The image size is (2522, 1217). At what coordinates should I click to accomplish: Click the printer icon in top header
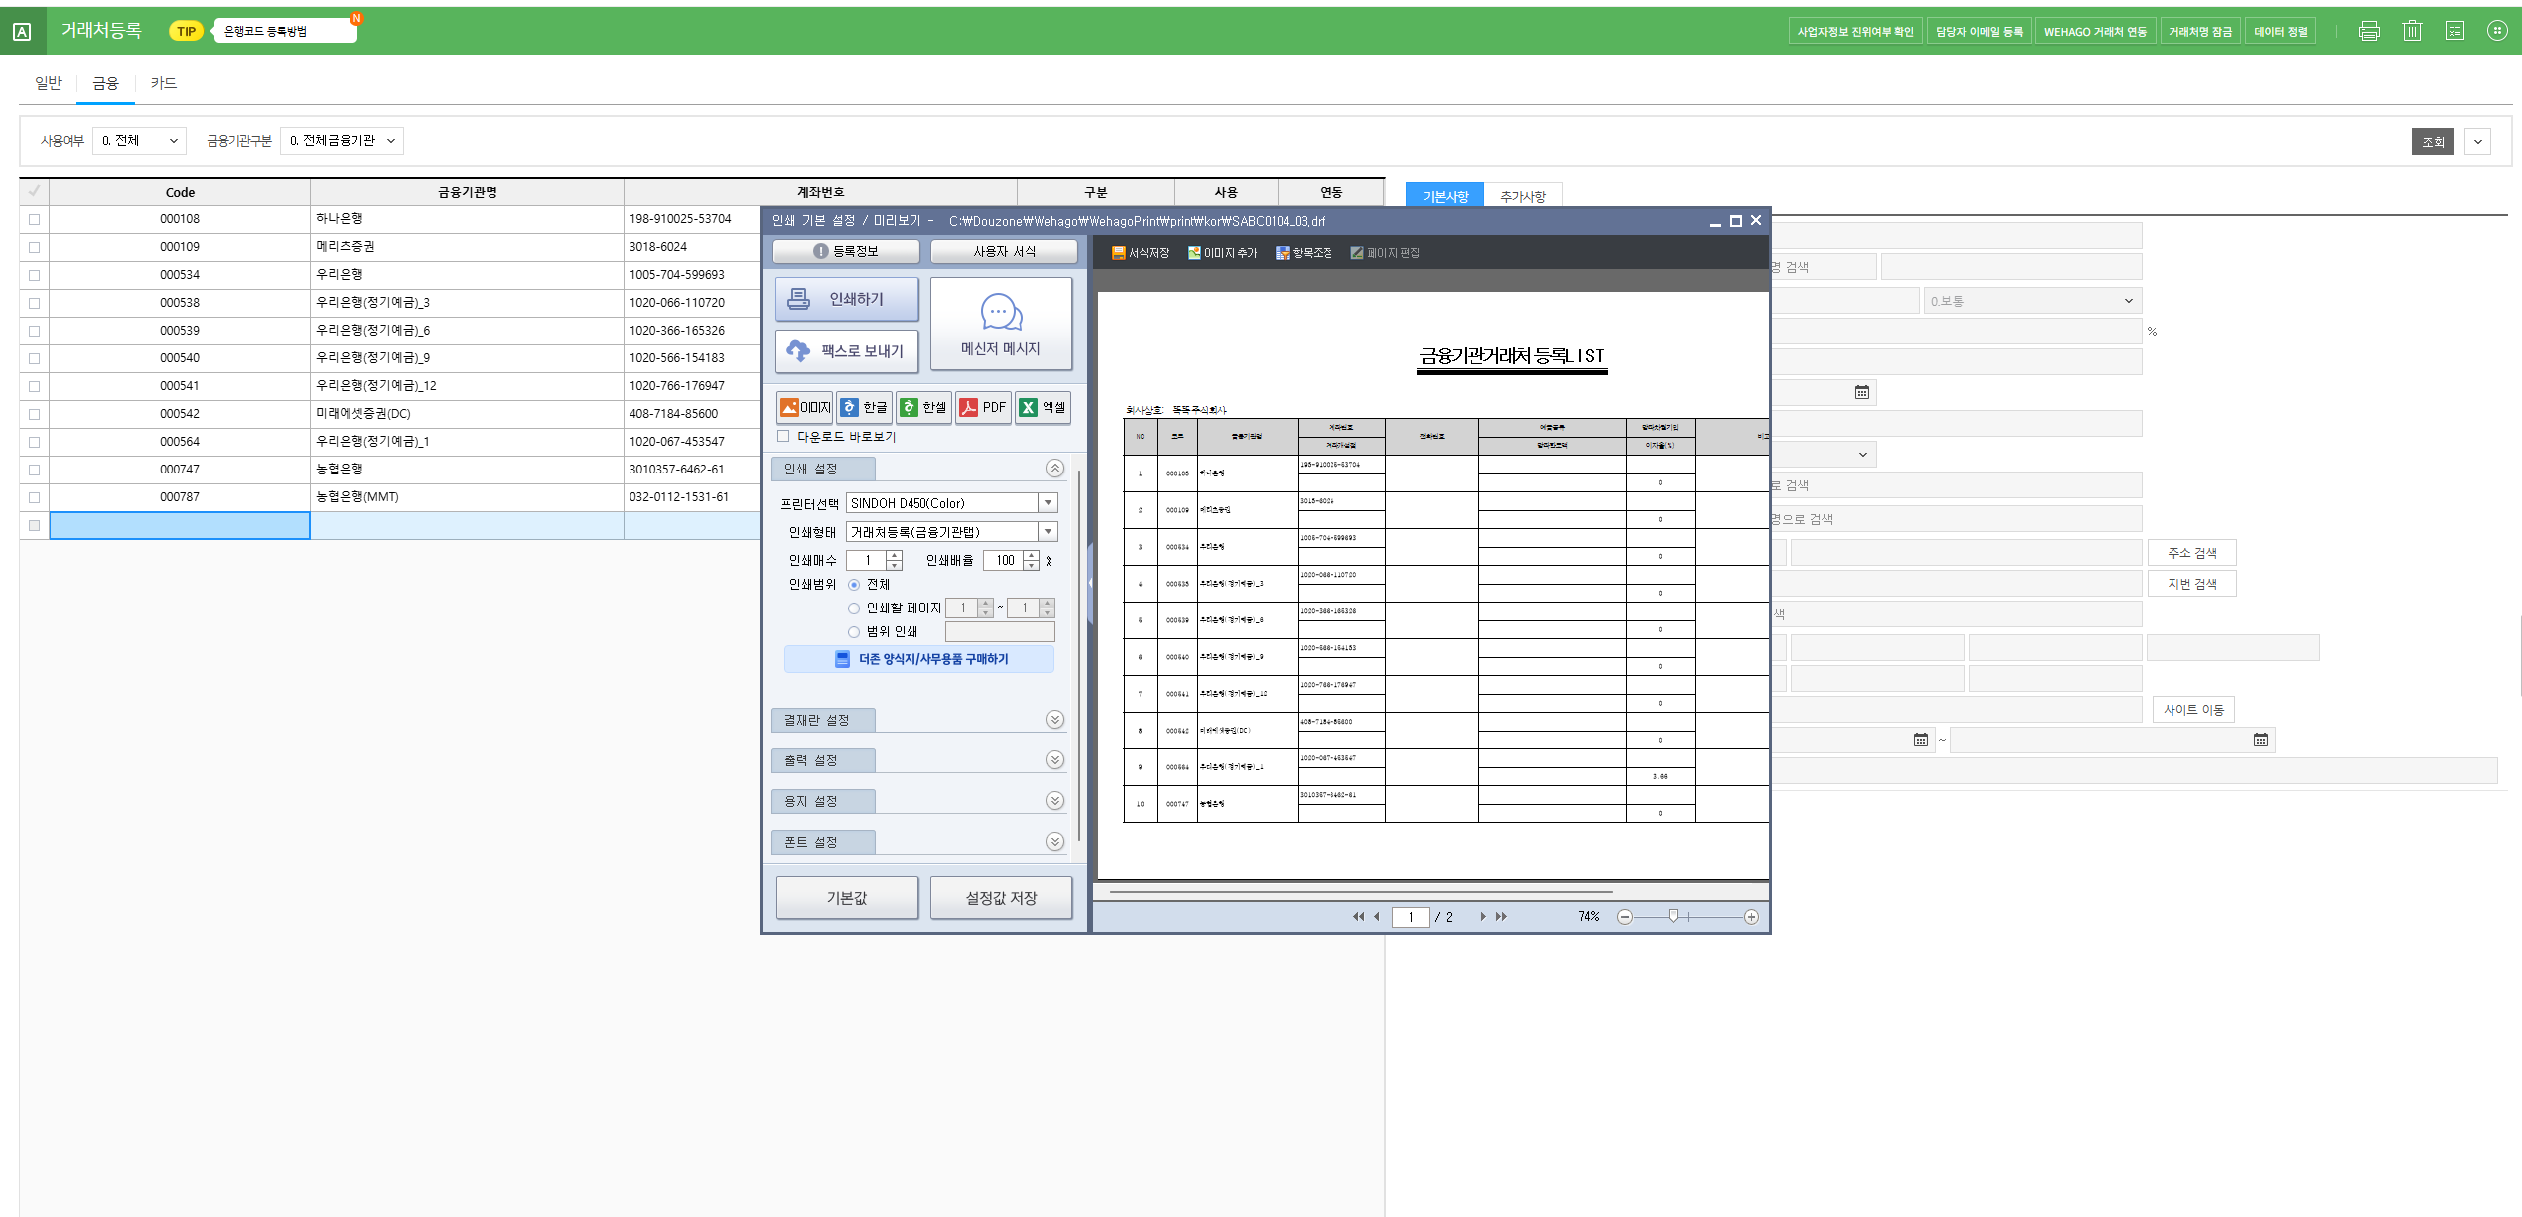pyautogui.click(x=2369, y=31)
